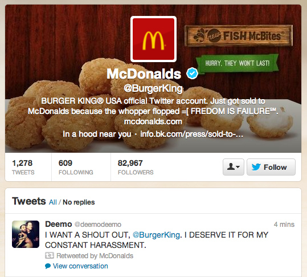Click the blue verified badge icon
This screenshot has width=307, height=277.
(x=193, y=74)
